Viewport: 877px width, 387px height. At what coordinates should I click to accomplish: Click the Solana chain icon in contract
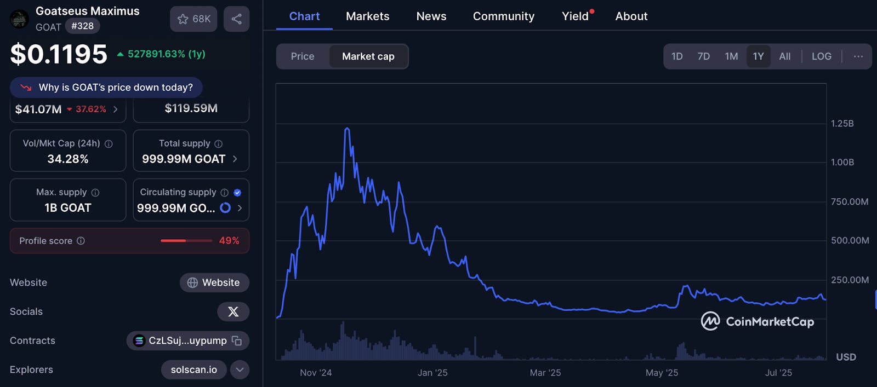[x=139, y=340]
